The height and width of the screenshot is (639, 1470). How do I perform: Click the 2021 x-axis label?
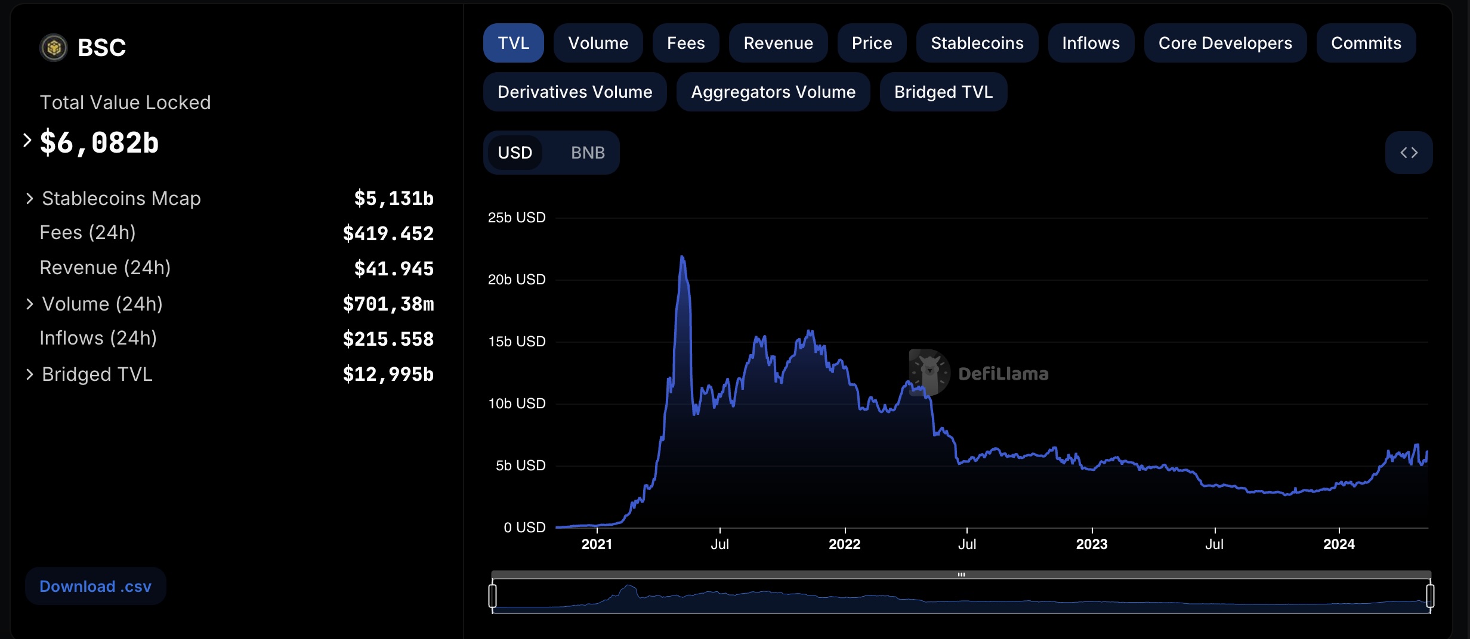pyautogui.click(x=597, y=544)
